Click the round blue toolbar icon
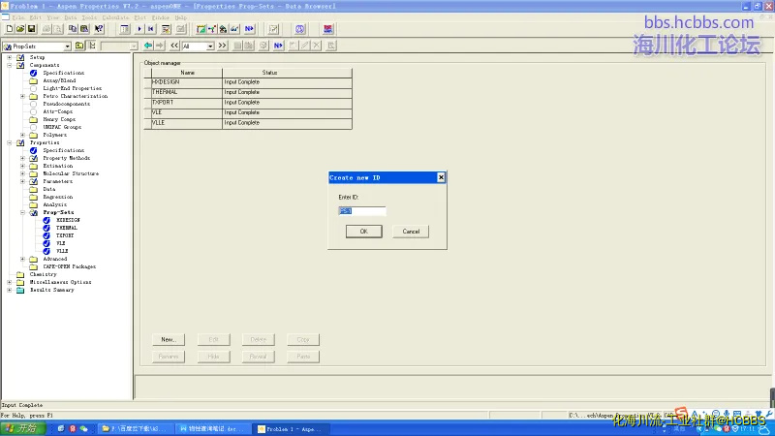The height and width of the screenshot is (436, 775). click(x=300, y=29)
